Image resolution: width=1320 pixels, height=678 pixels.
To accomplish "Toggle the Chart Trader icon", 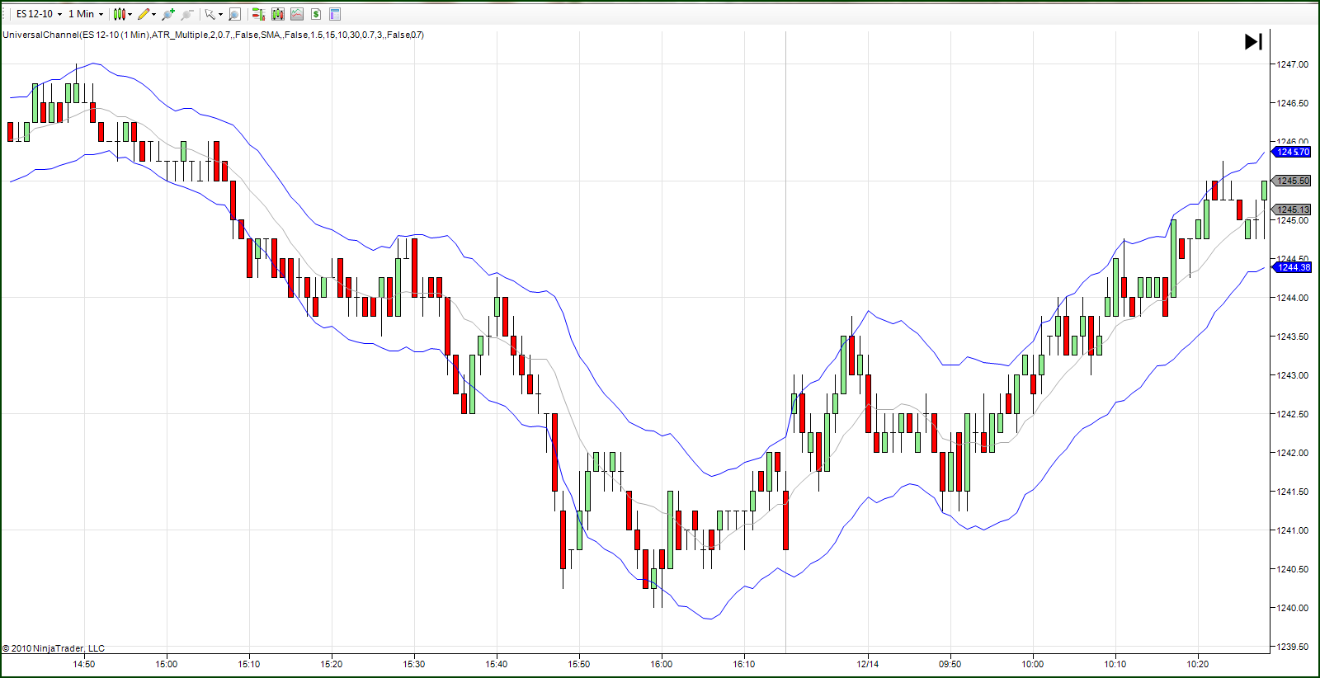I will 258,14.
